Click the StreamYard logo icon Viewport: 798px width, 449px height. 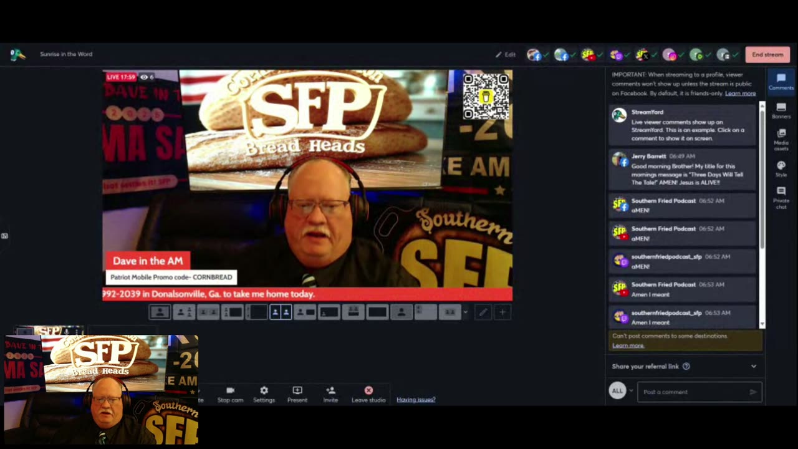tap(18, 54)
